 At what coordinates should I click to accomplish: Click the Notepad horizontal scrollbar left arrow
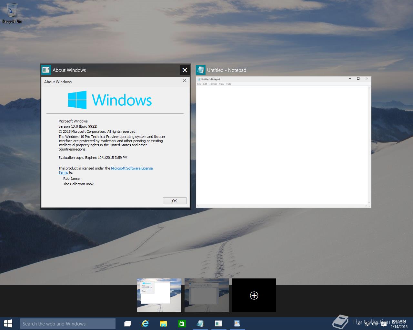click(198, 206)
